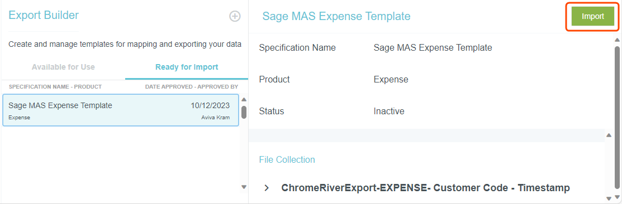Screen dimensions: 622x204
Task: Select Sage MAS Expense Template list row
Action: click(x=121, y=110)
